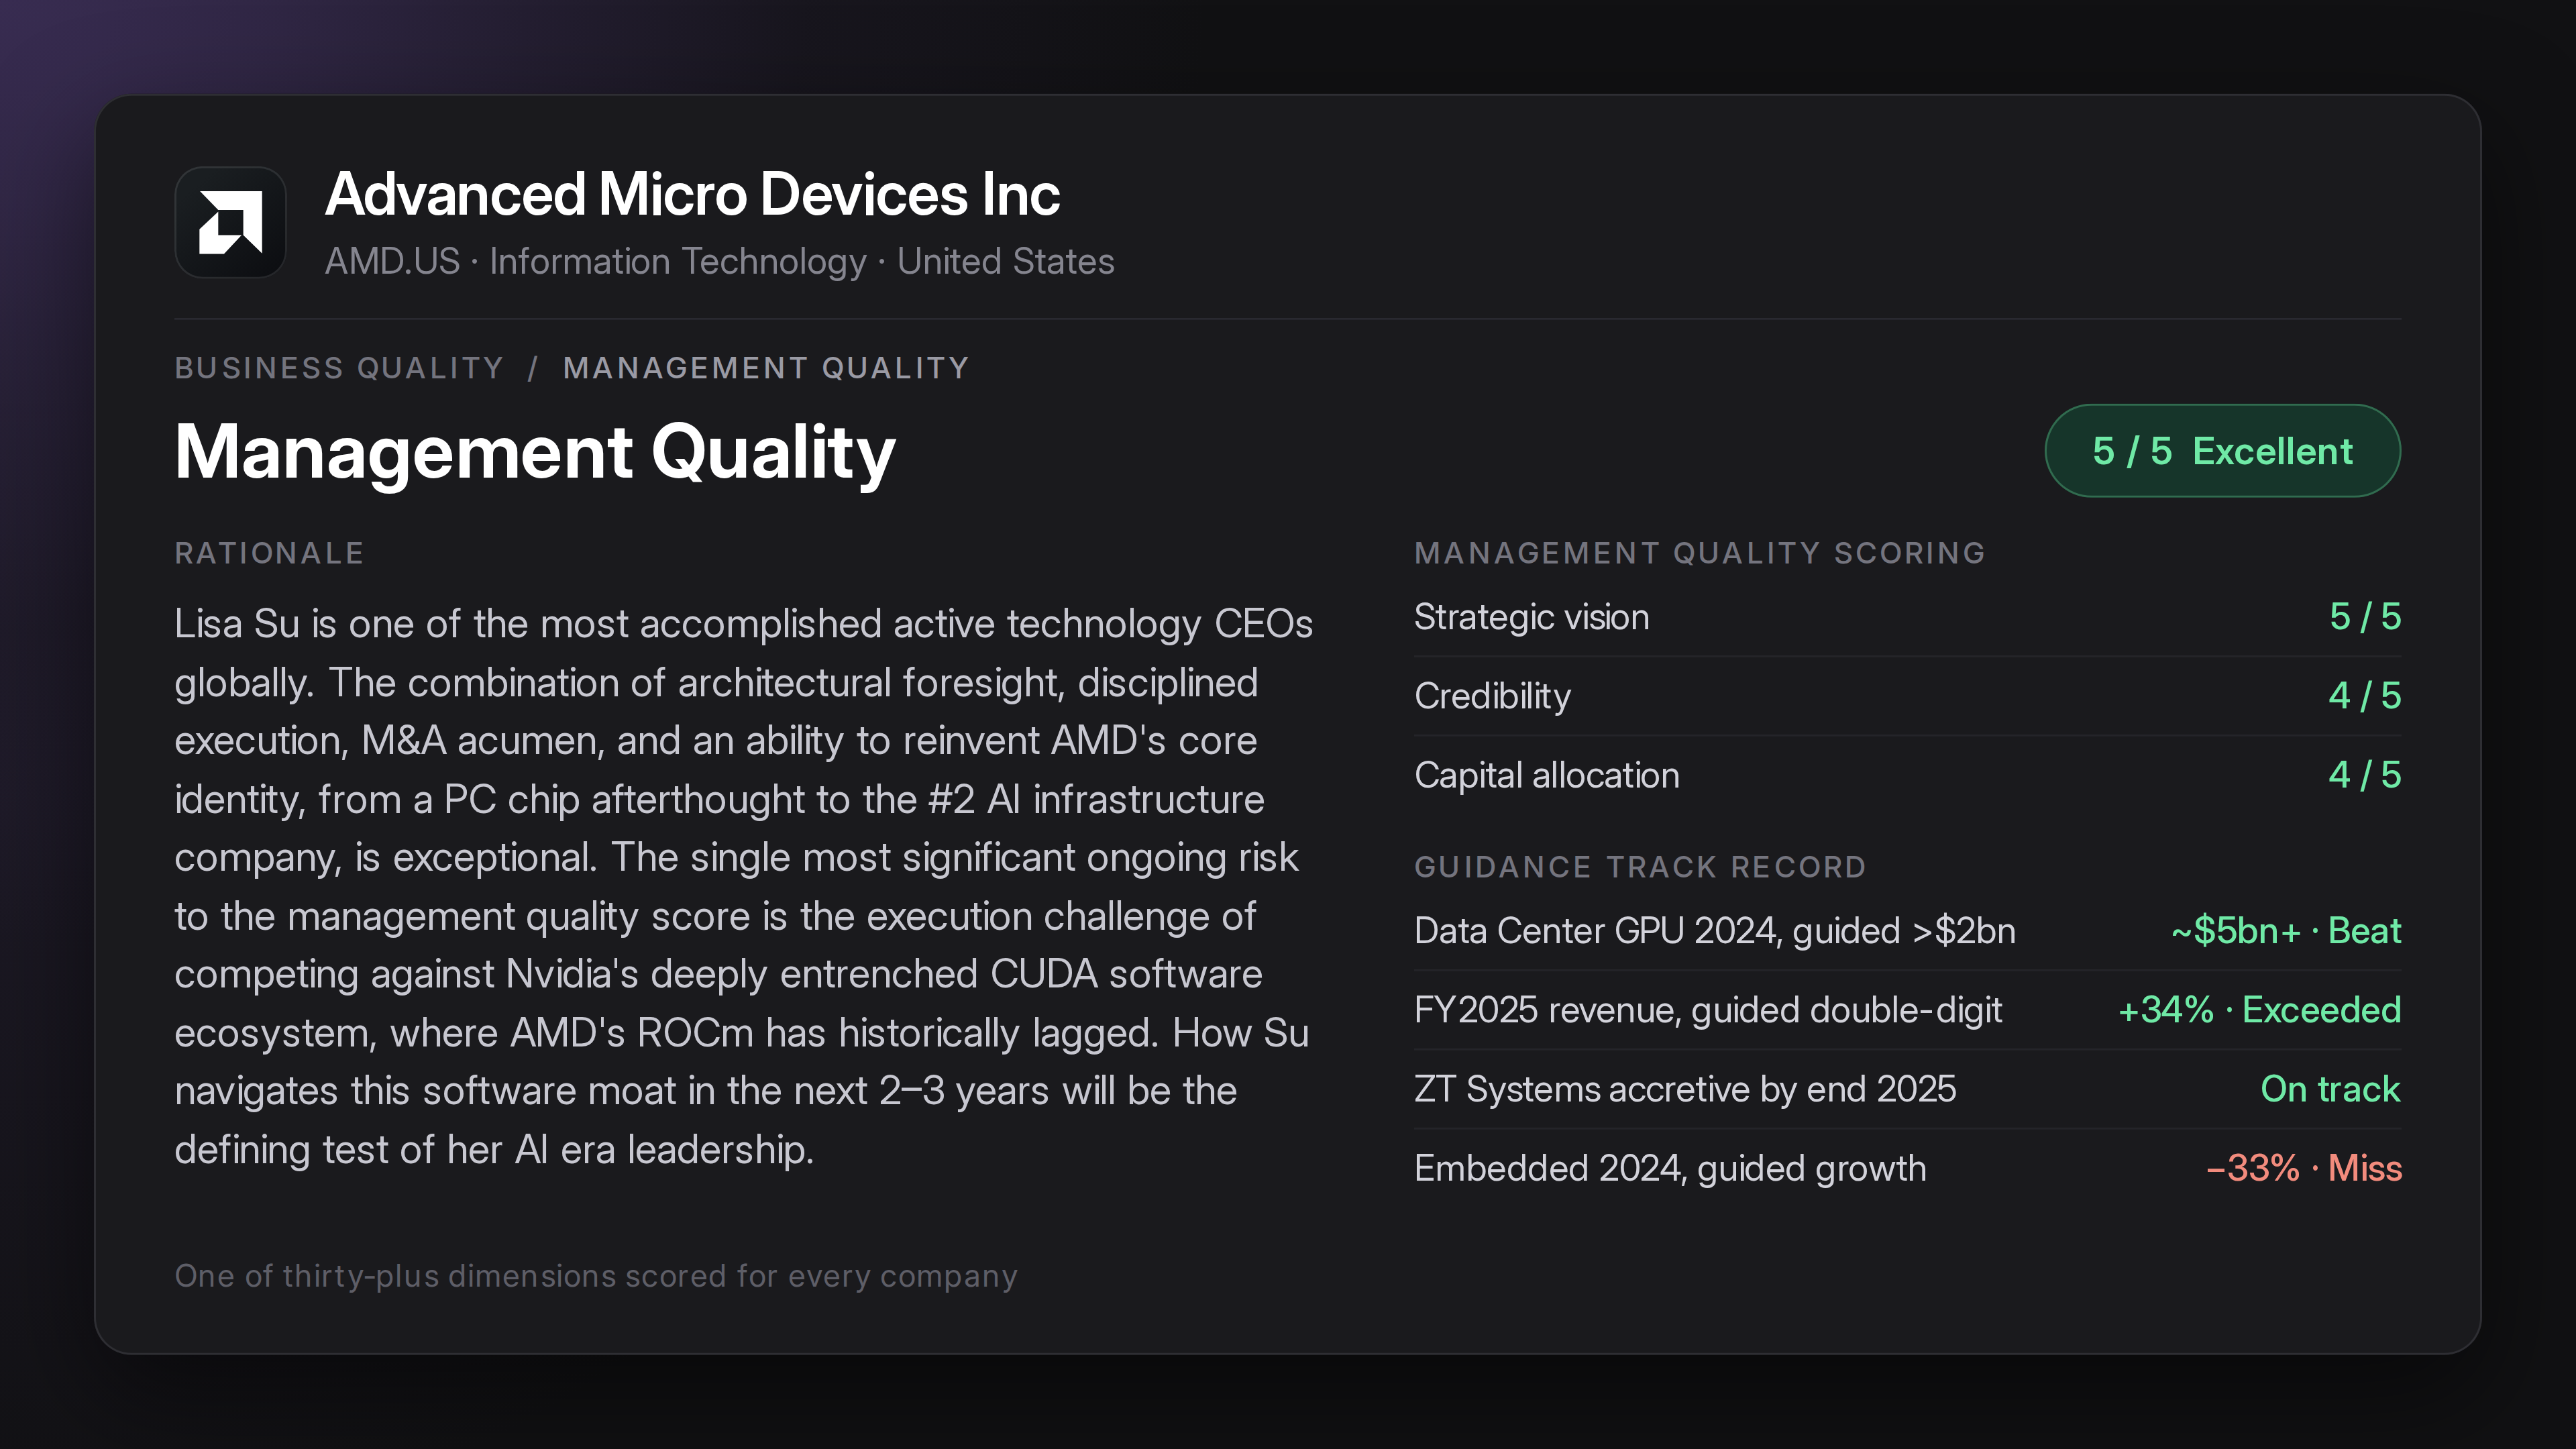Click the Capital allocation score row
Image resolution: width=2576 pixels, height=1449 pixels.
point(1907,775)
